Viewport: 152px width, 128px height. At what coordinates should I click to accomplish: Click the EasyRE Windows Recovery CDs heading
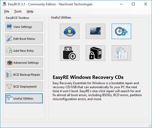(88, 77)
